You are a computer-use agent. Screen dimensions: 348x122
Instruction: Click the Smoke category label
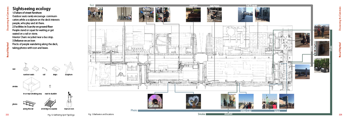coord(201,114)
